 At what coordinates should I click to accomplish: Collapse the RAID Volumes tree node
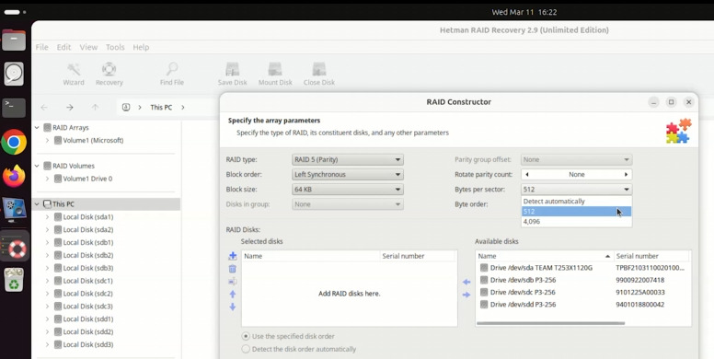pos(37,166)
